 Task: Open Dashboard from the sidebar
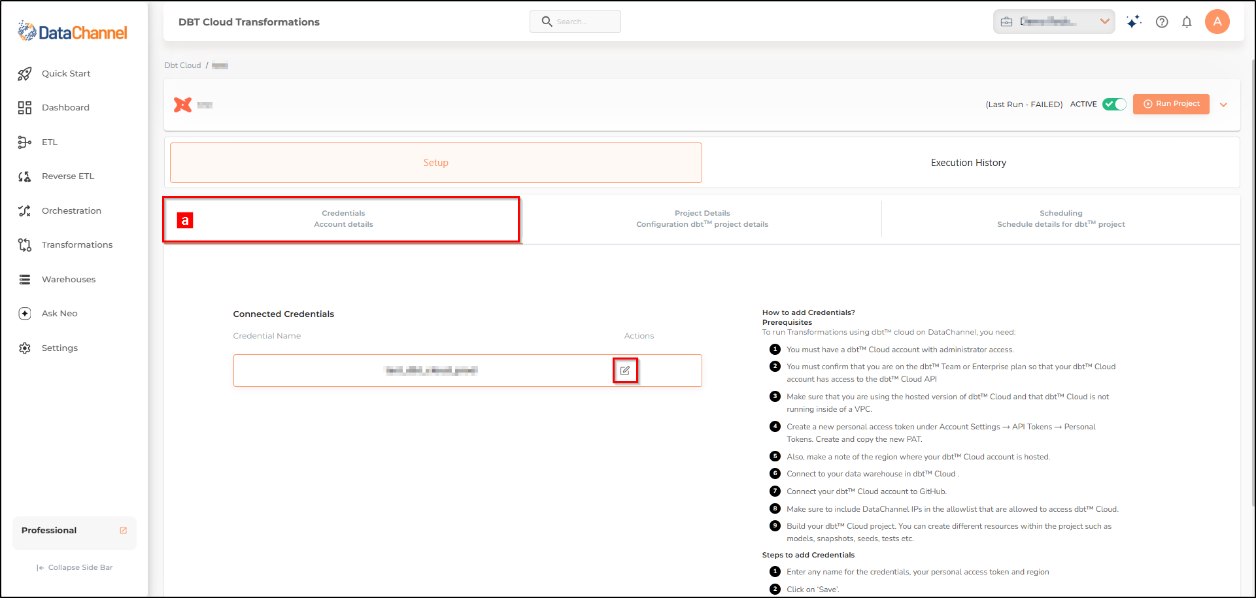65,108
